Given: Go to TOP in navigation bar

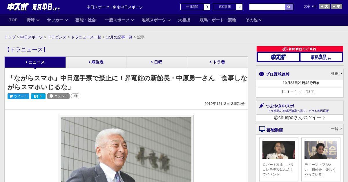Looking at the screenshot, I should tap(13, 20).
